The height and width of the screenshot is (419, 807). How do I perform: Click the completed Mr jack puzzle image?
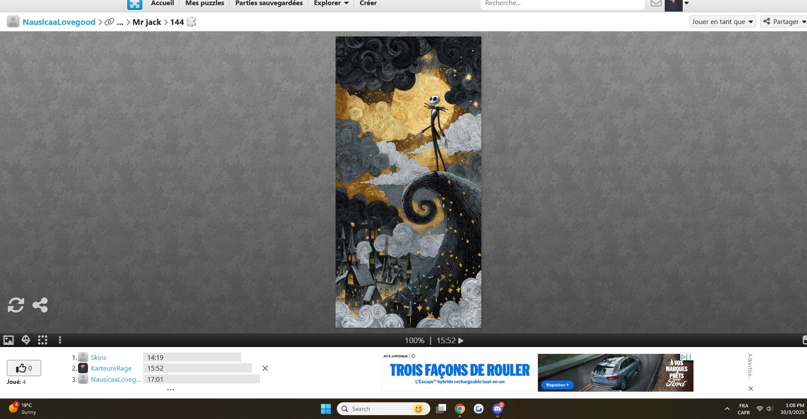click(x=408, y=182)
